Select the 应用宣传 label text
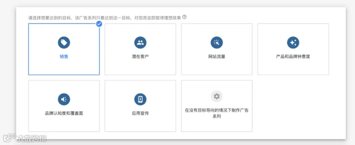The width and height of the screenshot is (355, 145). pyautogui.click(x=140, y=113)
